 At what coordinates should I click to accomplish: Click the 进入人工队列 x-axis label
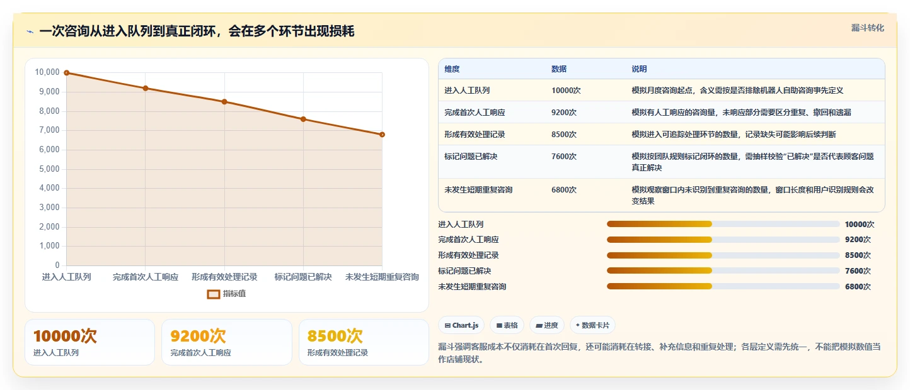67,277
